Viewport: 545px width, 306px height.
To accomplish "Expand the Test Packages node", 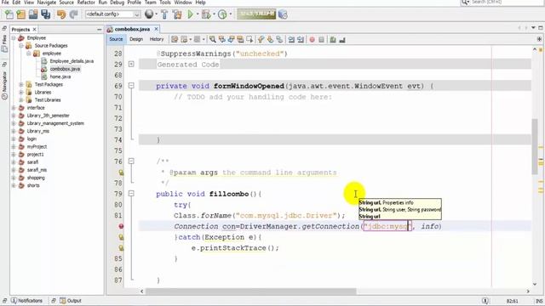I will coord(21,84).
